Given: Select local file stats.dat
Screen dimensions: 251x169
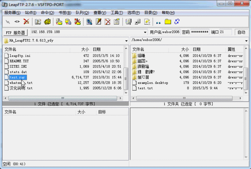Looking at the screenshot, I should 18,72.
